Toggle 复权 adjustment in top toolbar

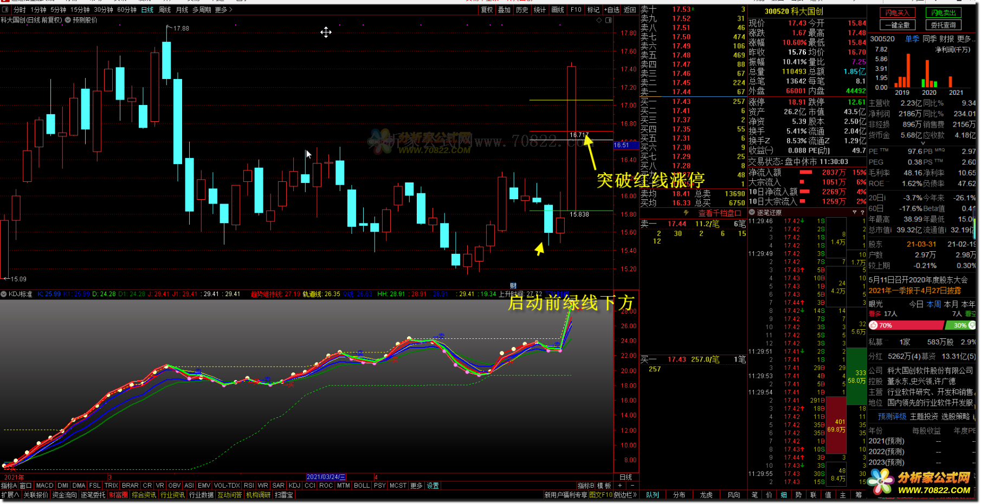[487, 10]
